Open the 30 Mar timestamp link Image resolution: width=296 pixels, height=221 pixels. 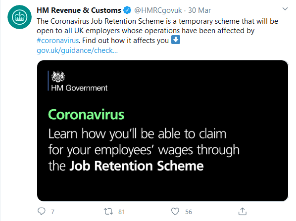tap(199, 10)
